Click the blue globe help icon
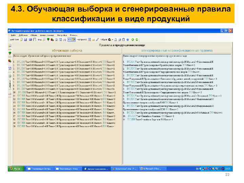The image size is (244, 183). [x=128, y=40]
